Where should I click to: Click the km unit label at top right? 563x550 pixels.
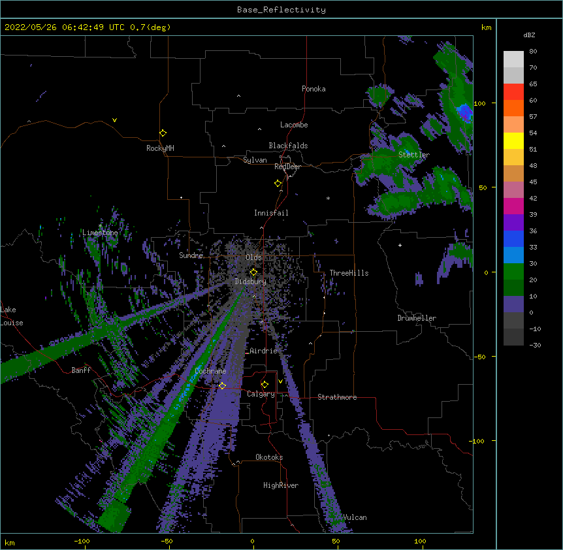(486, 27)
